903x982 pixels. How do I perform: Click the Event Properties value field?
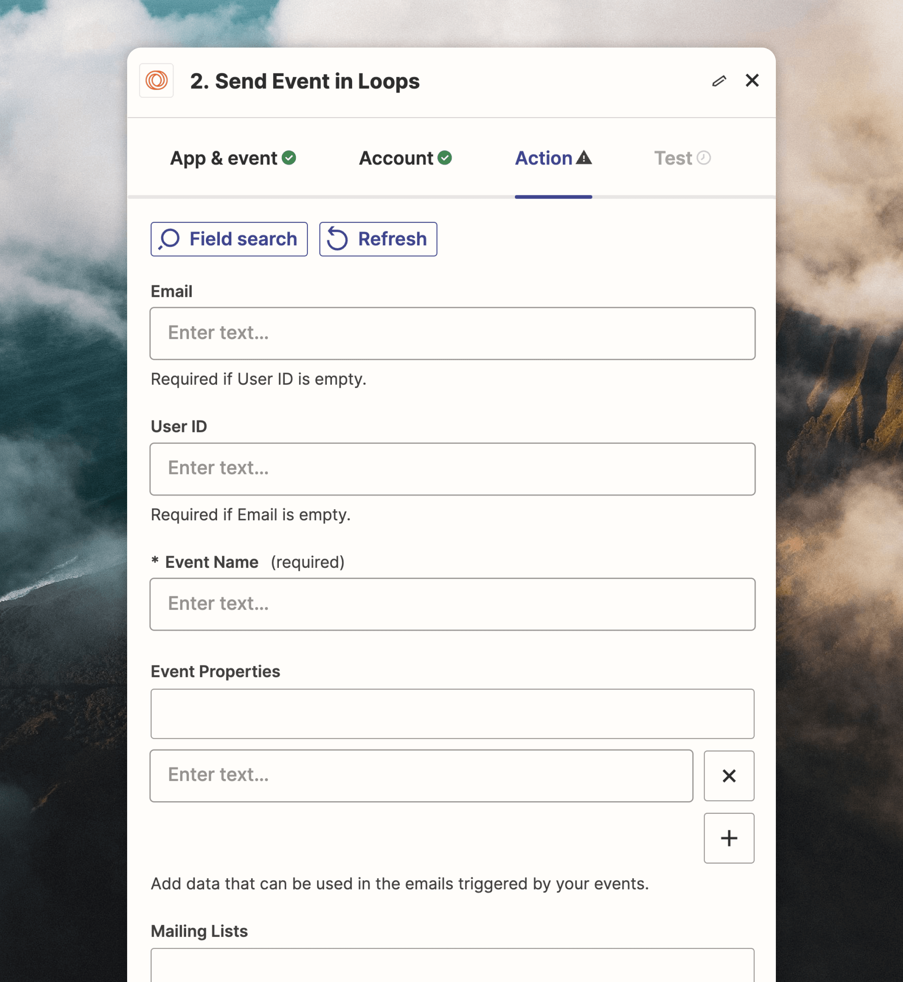pos(421,776)
